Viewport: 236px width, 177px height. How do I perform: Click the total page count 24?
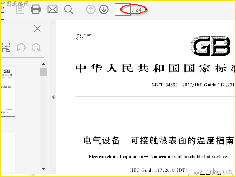tap(139, 10)
